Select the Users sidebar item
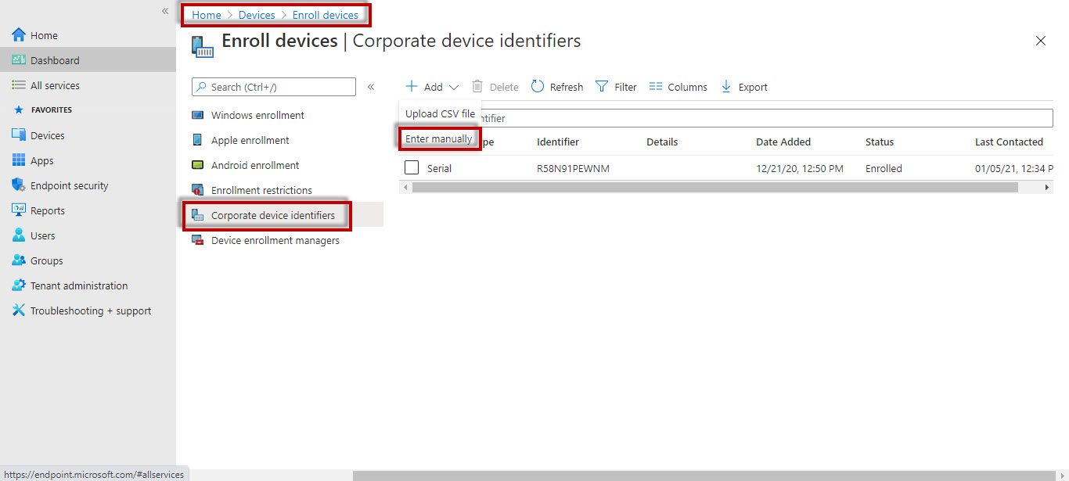 (x=18, y=235)
